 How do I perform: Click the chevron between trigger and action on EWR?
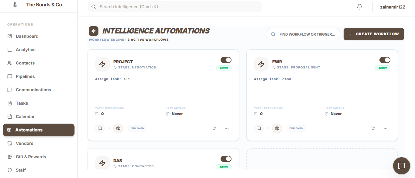pyautogui.click(x=268, y=128)
